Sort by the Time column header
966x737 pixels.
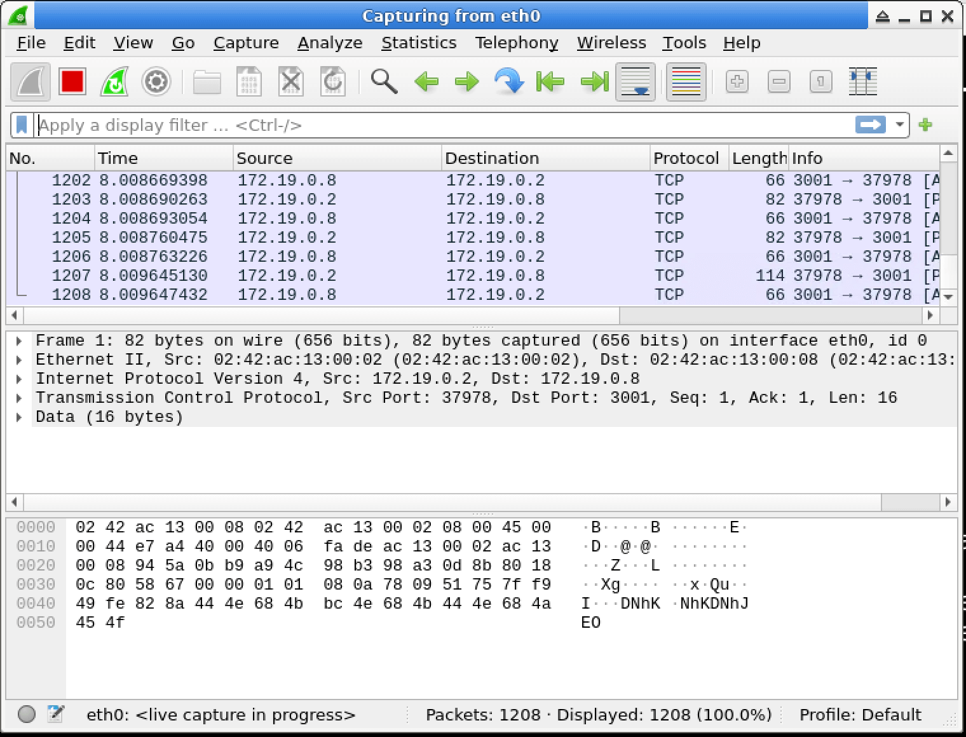click(x=164, y=158)
